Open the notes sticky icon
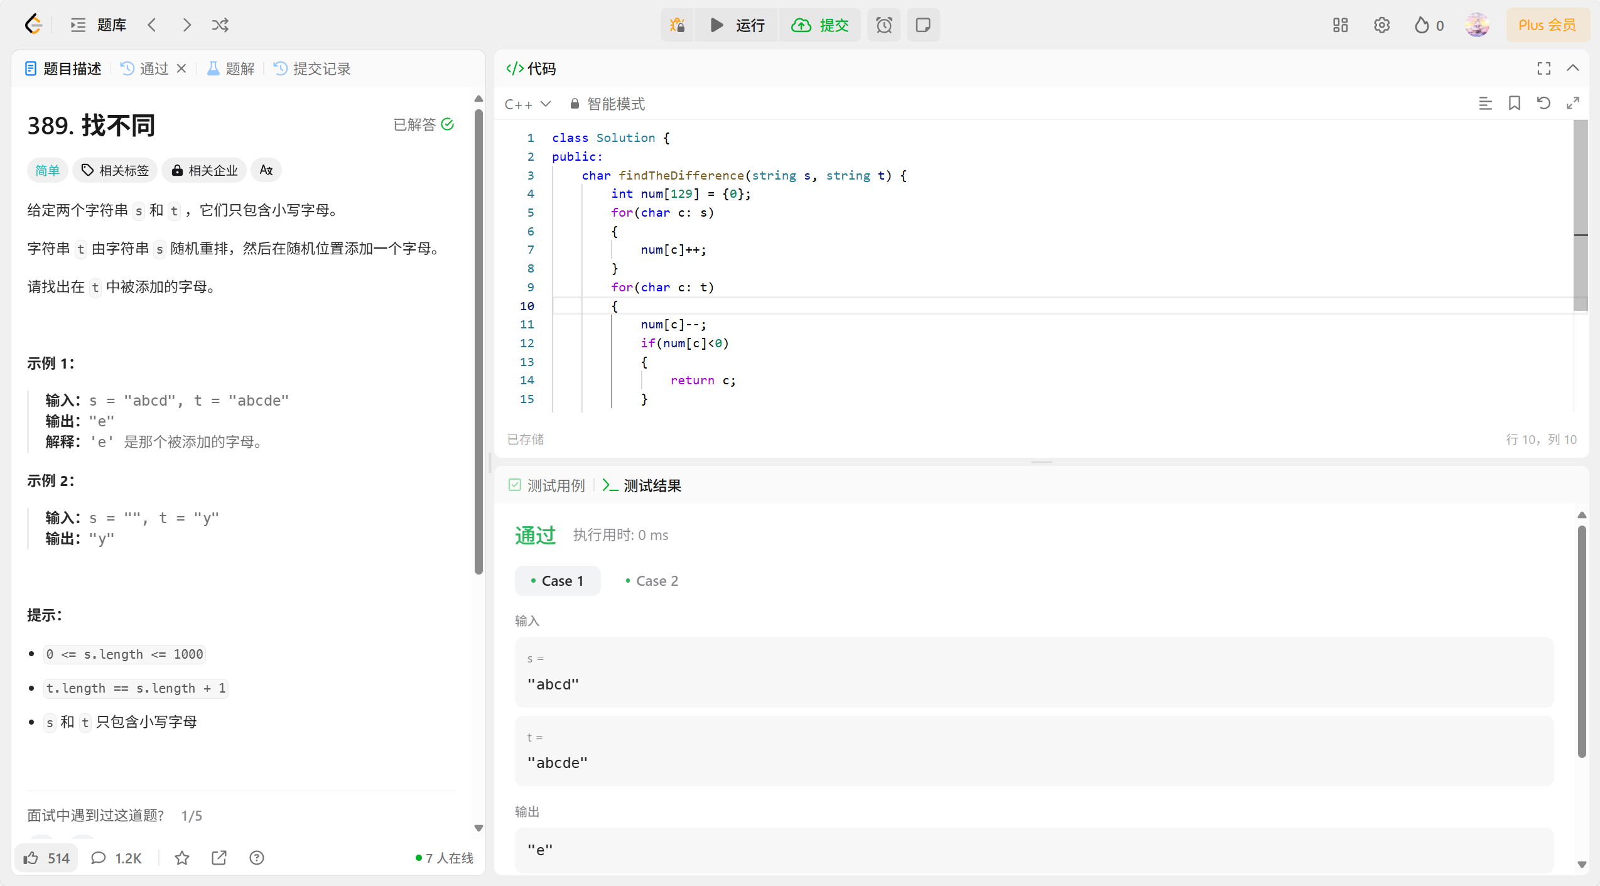 click(922, 25)
